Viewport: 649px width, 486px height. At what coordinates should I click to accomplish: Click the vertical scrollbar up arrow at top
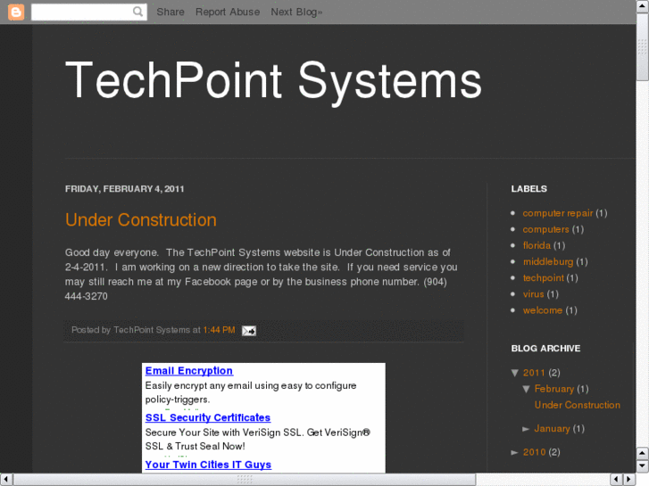(x=643, y=6)
